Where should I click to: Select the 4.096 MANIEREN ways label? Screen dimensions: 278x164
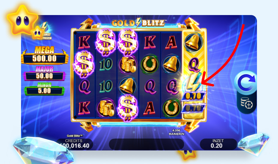tap(176, 132)
